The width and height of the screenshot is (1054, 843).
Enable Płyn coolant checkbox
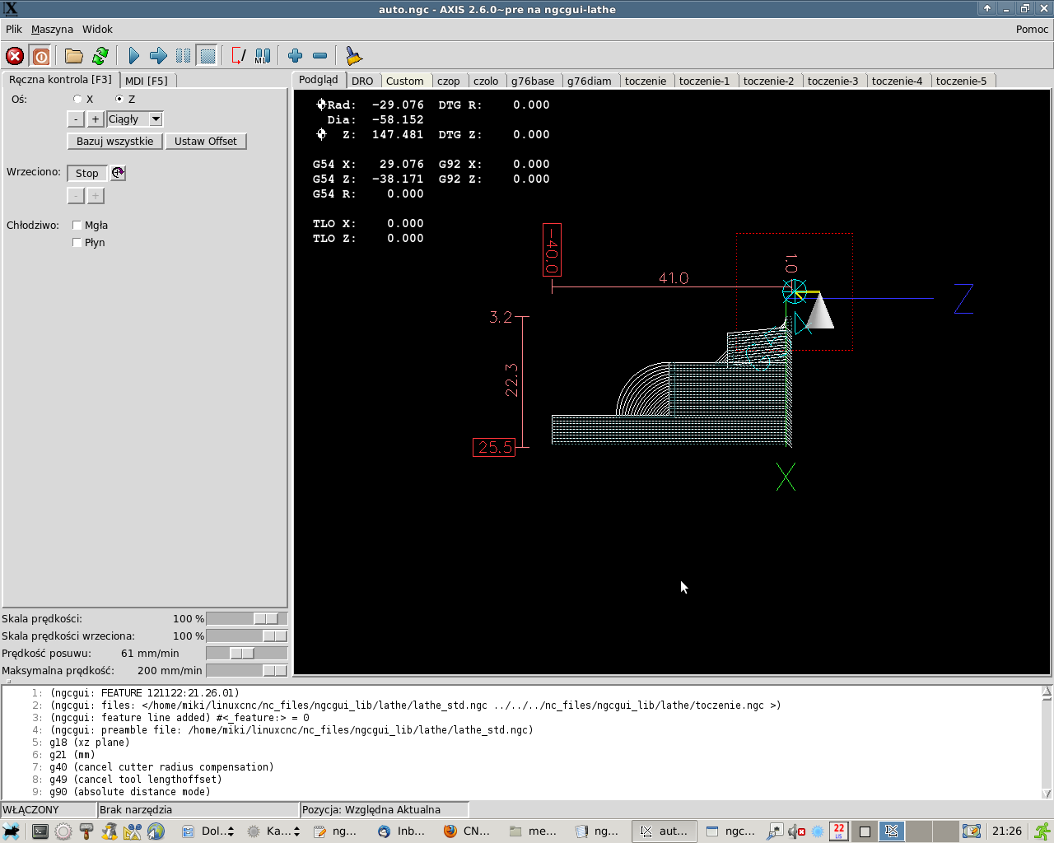77,242
